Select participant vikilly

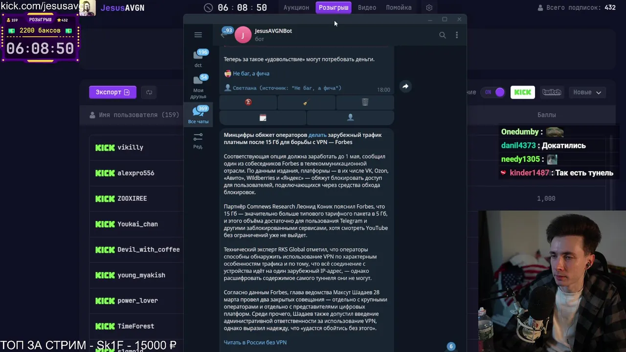(x=130, y=147)
